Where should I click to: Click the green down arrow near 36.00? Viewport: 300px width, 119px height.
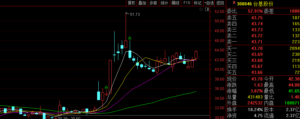pos(106,87)
